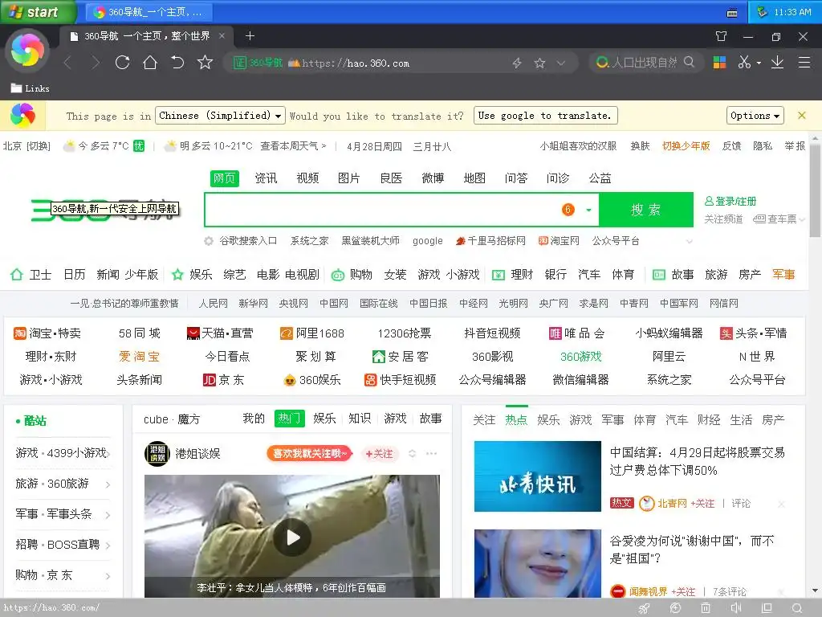Image resolution: width=822 pixels, height=617 pixels.
Task: Click the forward navigation arrow
Action: [95, 63]
